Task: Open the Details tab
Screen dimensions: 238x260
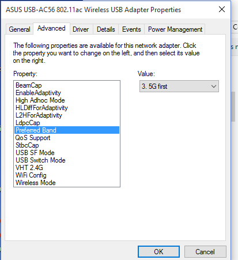Action: coord(106,29)
